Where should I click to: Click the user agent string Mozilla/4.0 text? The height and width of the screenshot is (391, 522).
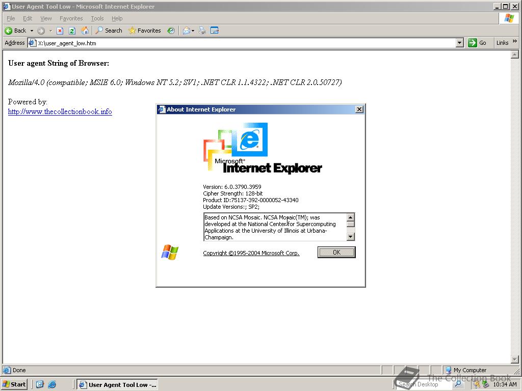coord(175,82)
